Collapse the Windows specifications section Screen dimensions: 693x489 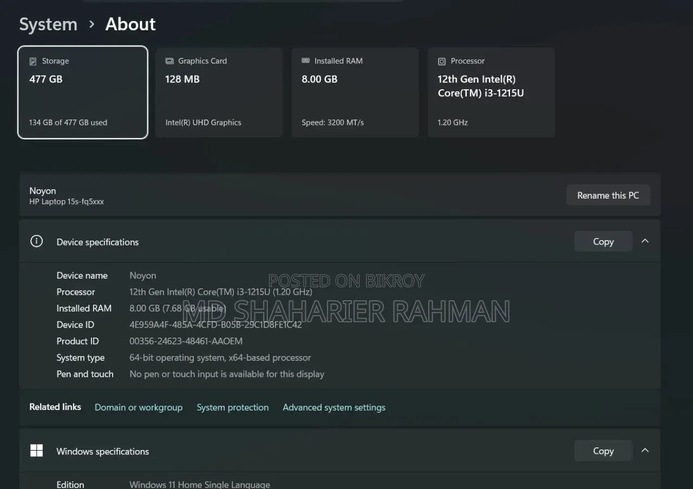[x=645, y=451]
